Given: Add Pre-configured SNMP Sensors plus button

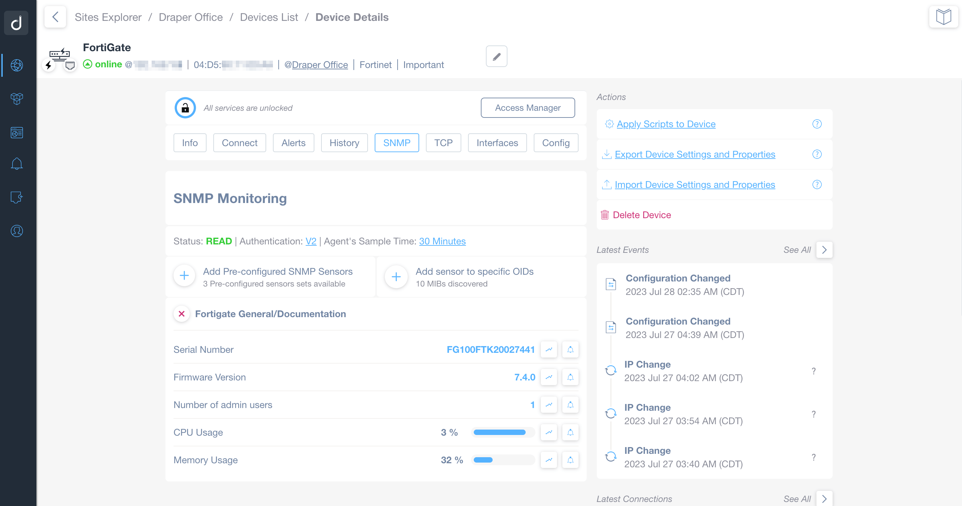Looking at the screenshot, I should [184, 276].
